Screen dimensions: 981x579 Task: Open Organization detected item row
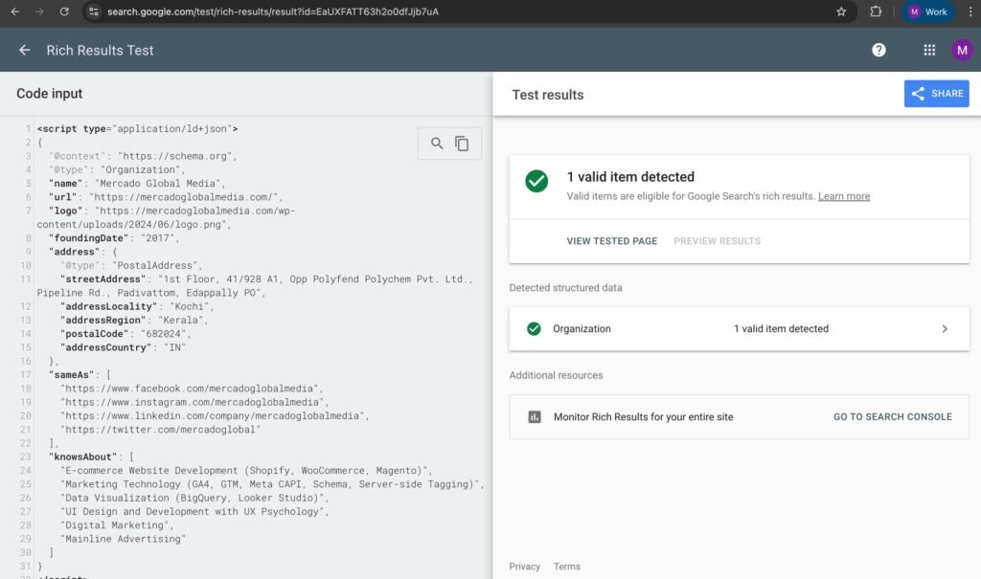click(739, 329)
